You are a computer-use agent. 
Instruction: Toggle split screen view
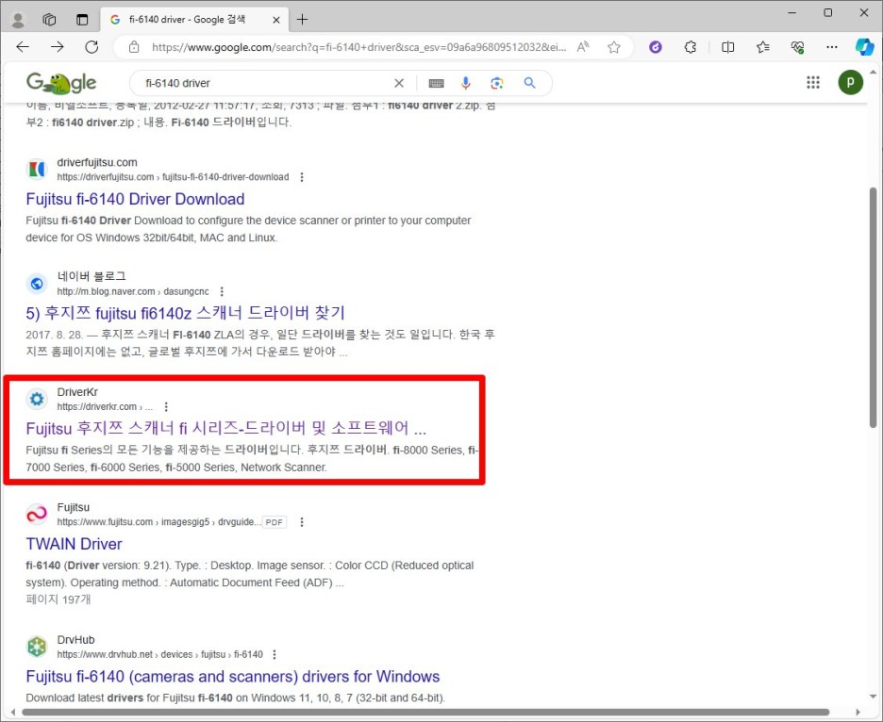pyautogui.click(x=727, y=47)
